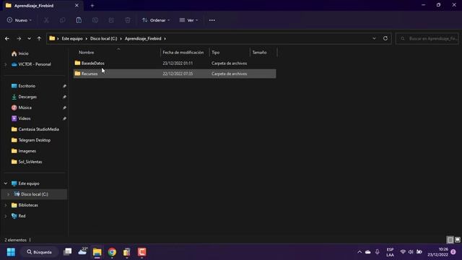462x260 pixels.
Task: Select the BasedeDatos folder
Action: point(175,63)
